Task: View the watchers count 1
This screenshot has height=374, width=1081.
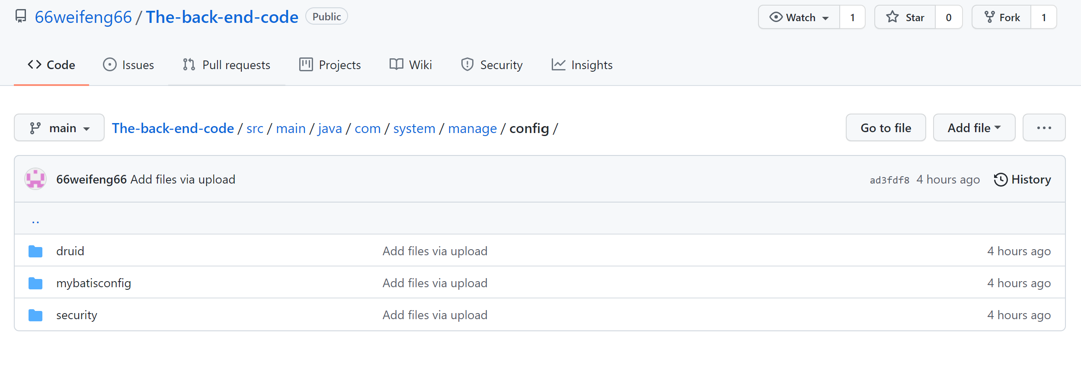Action: tap(852, 17)
